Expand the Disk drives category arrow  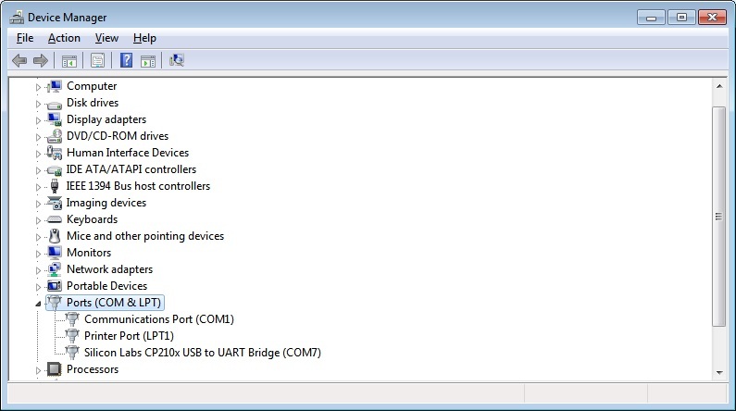(39, 104)
